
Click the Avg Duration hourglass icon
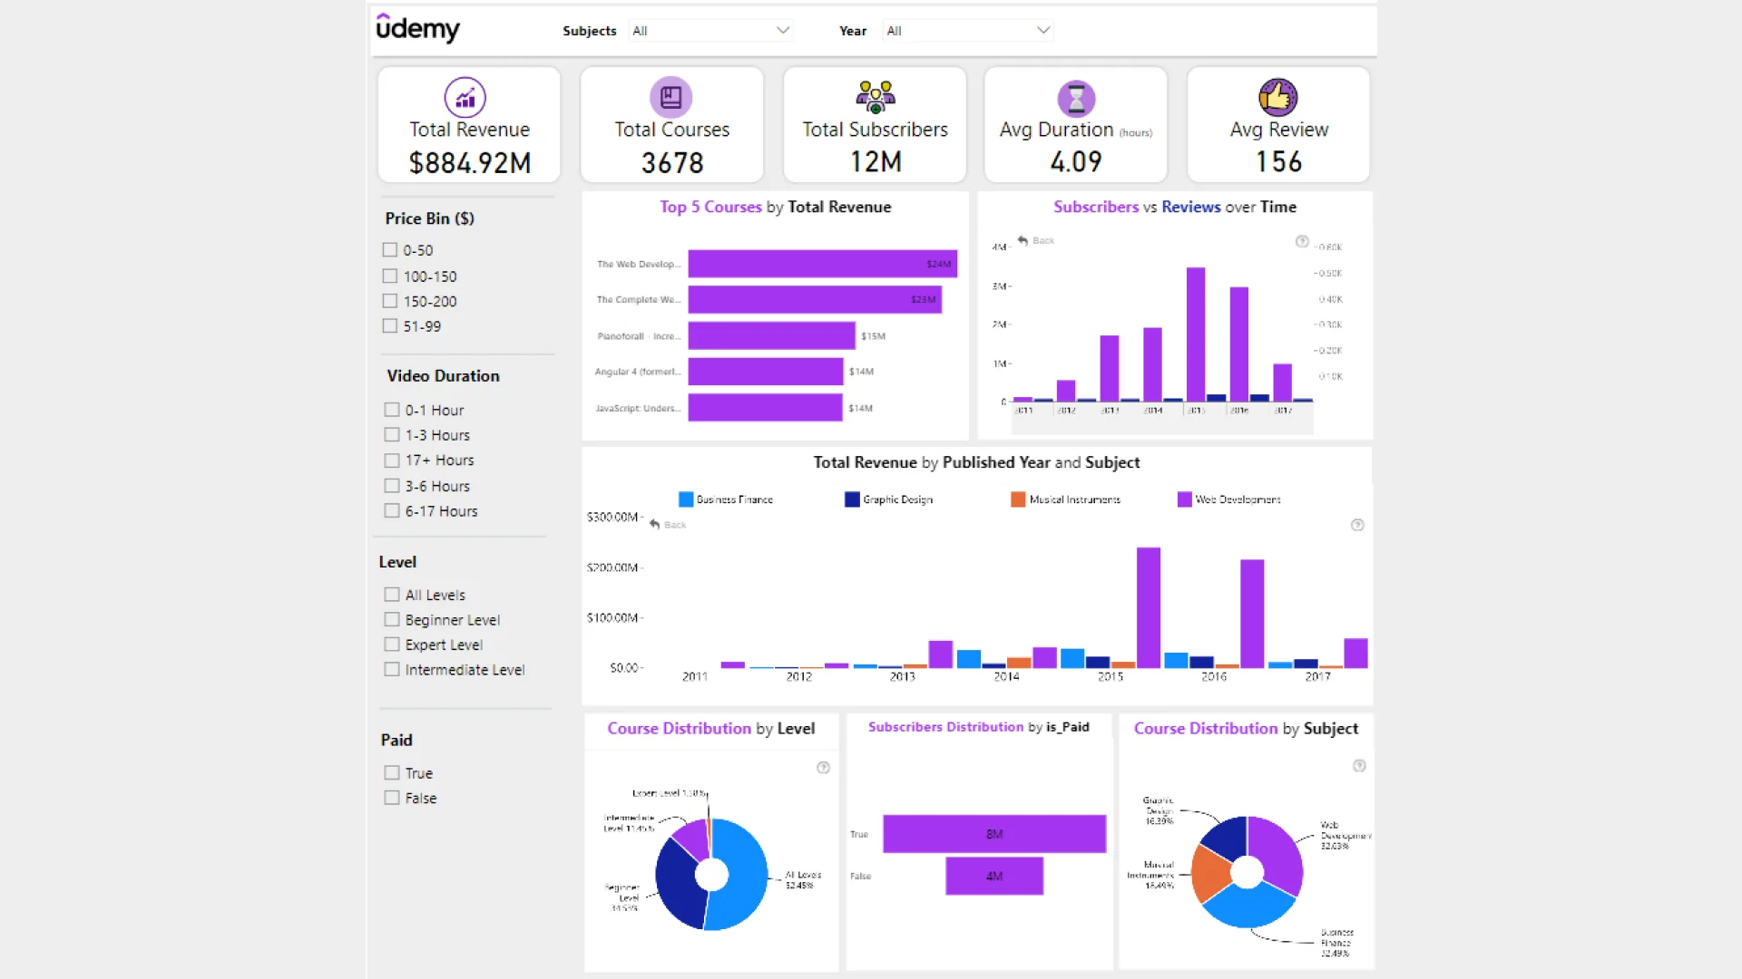[1076, 99]
